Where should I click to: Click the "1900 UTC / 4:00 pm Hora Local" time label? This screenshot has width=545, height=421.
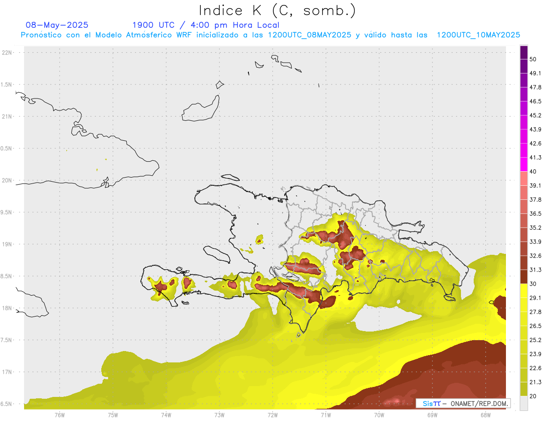(x=206, y=25)
